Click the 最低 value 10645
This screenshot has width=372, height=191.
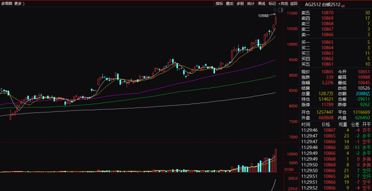tap(364, 83)
